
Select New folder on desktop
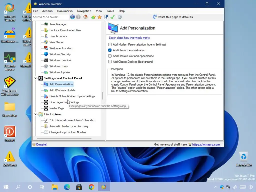[x=10, y=109]
